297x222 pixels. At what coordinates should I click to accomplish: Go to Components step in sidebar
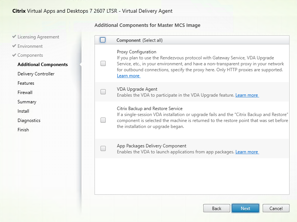point(30,55)
